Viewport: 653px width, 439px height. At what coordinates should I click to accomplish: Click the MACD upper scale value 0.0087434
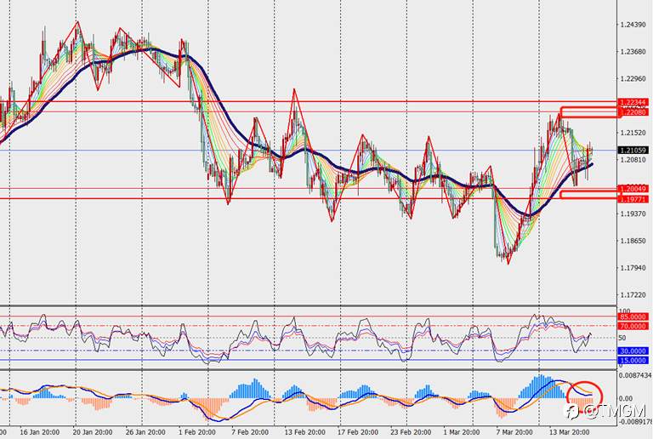click(635, 376)
